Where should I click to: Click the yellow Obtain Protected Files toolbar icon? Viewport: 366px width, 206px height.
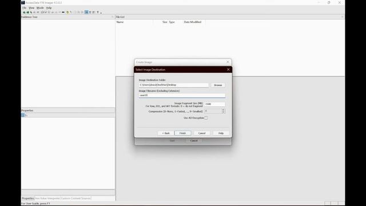[x=67, y=12]
